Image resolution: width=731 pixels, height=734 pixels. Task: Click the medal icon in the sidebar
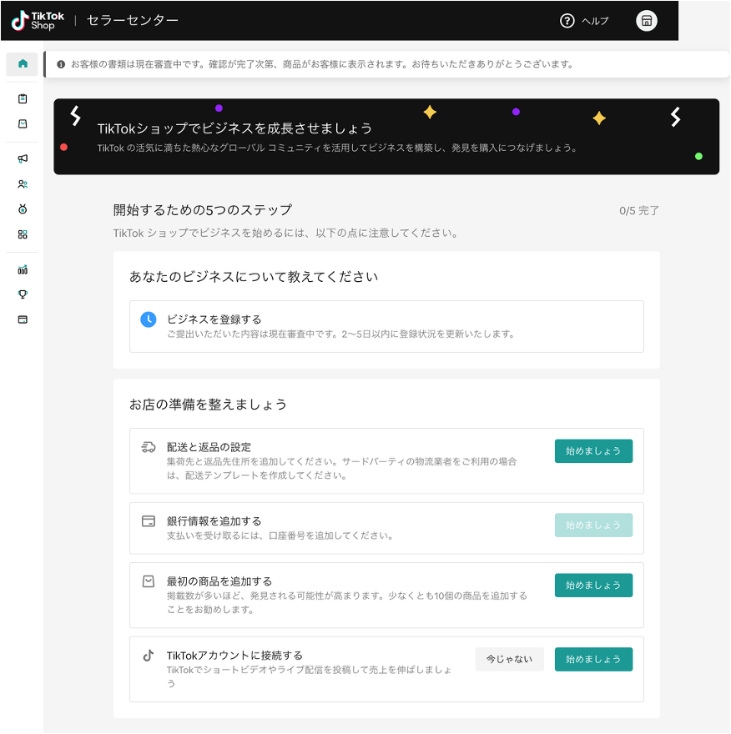click(23, 209)
